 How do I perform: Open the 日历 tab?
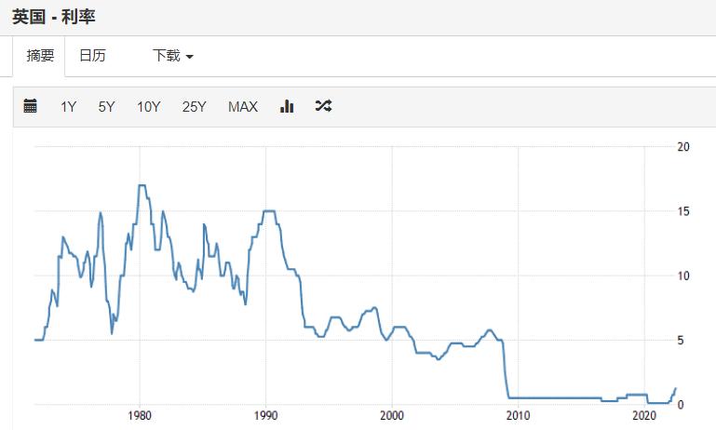click(92, 56)
